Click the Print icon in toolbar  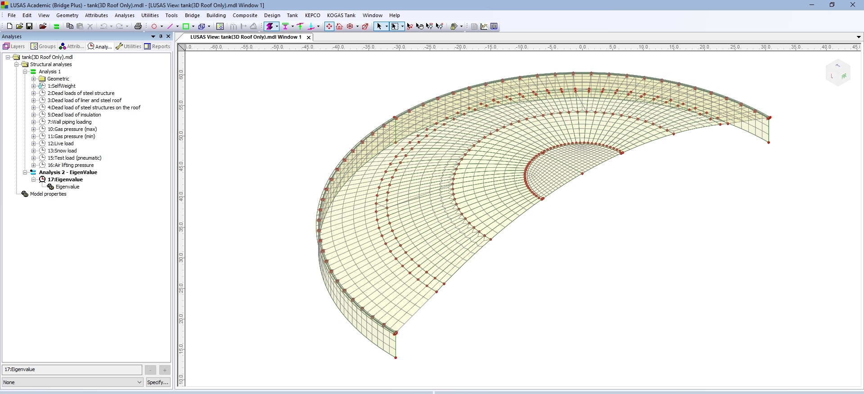pyautogui.click(x=139, y=27)
